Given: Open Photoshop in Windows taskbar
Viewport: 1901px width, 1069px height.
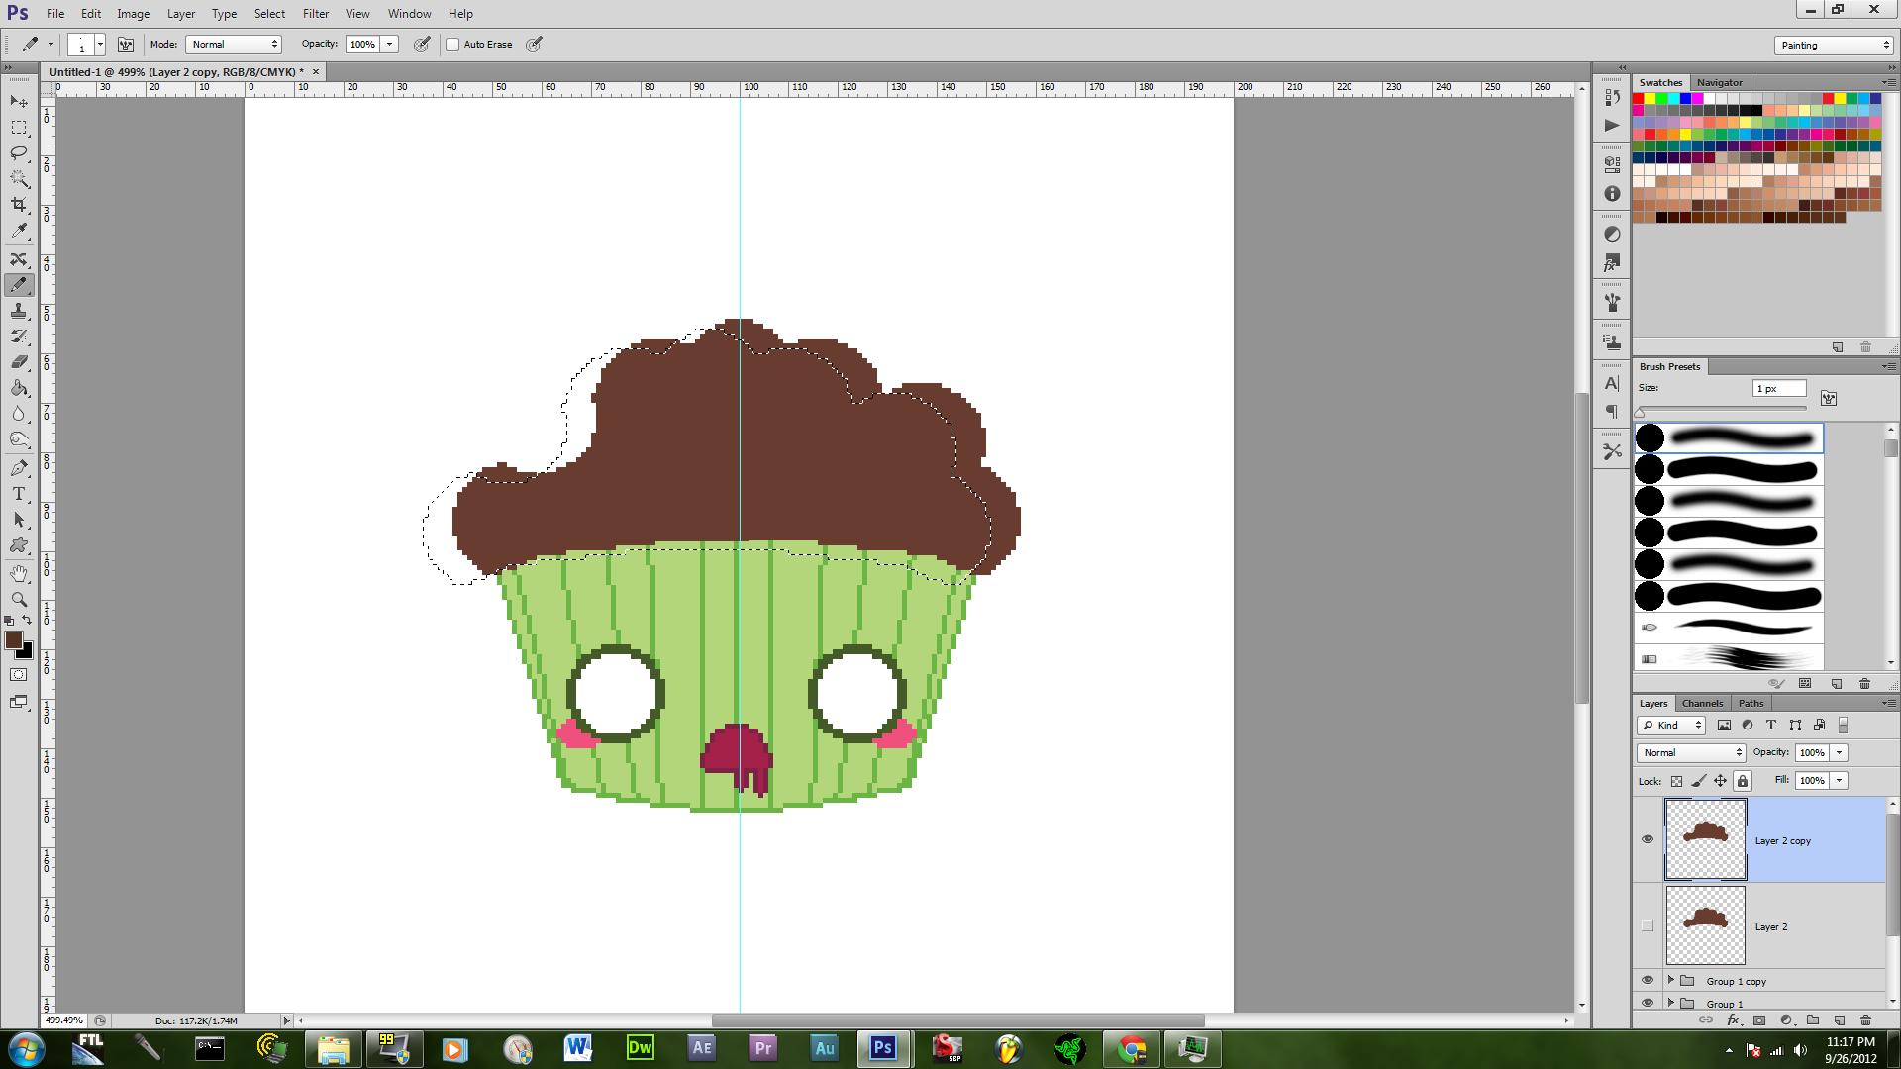Looking at the screenshot, I should click(882, 1048).
